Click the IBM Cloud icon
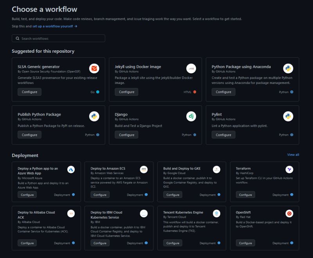This screenshot has height=258, width=313. pos(144,214)
